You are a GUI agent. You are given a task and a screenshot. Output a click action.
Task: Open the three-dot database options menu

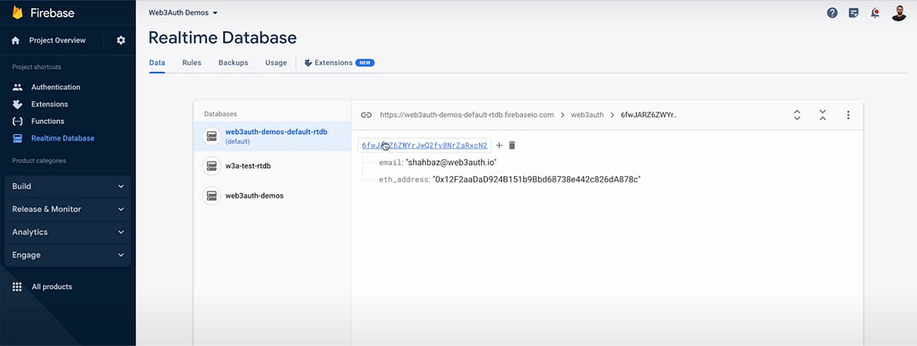point(848,115)
